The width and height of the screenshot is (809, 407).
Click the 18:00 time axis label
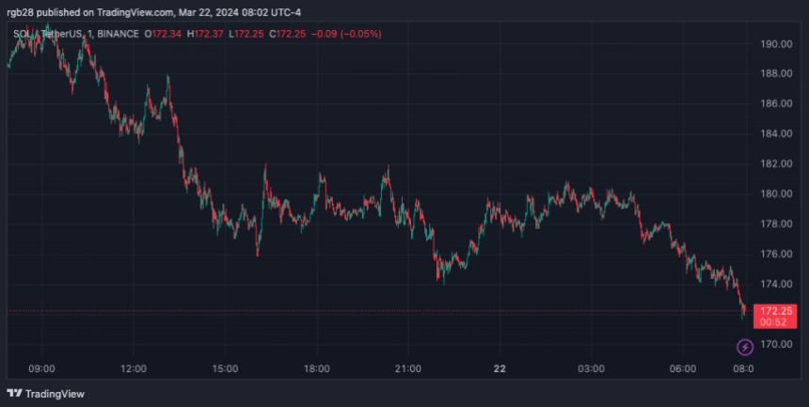tap(317, 368)
